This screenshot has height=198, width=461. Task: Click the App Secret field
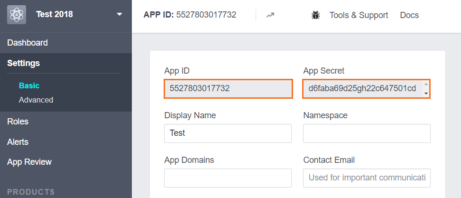[x=363, y=89]
